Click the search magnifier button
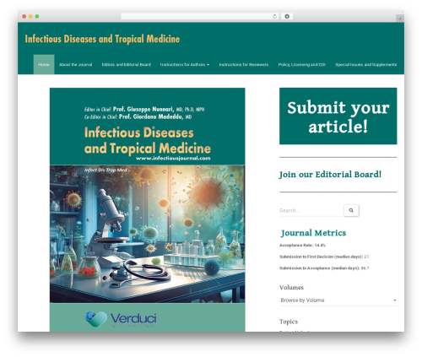The height and width of the screenshot is (357, 422). [x=351, y=210]
